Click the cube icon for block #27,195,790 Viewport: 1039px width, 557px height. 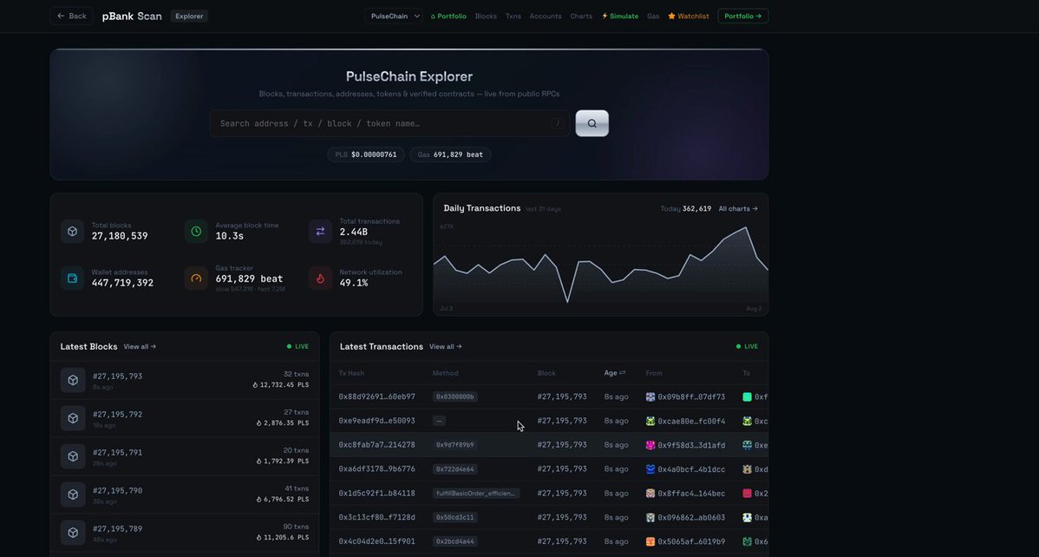[x=73, y=494]
